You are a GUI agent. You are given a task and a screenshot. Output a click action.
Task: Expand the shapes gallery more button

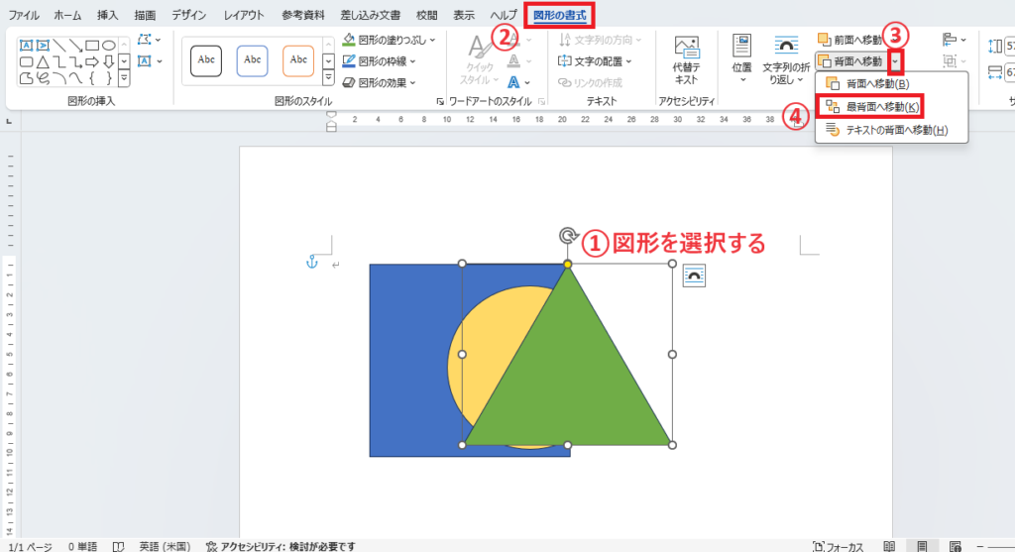[124, 79]
